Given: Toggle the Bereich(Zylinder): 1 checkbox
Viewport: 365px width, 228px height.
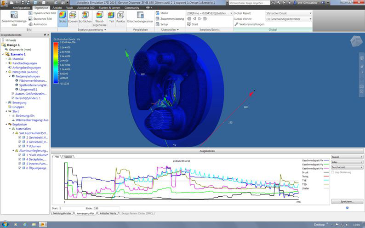Looking at the screenshot, I should pyautogui.click(x=13, y=98).
